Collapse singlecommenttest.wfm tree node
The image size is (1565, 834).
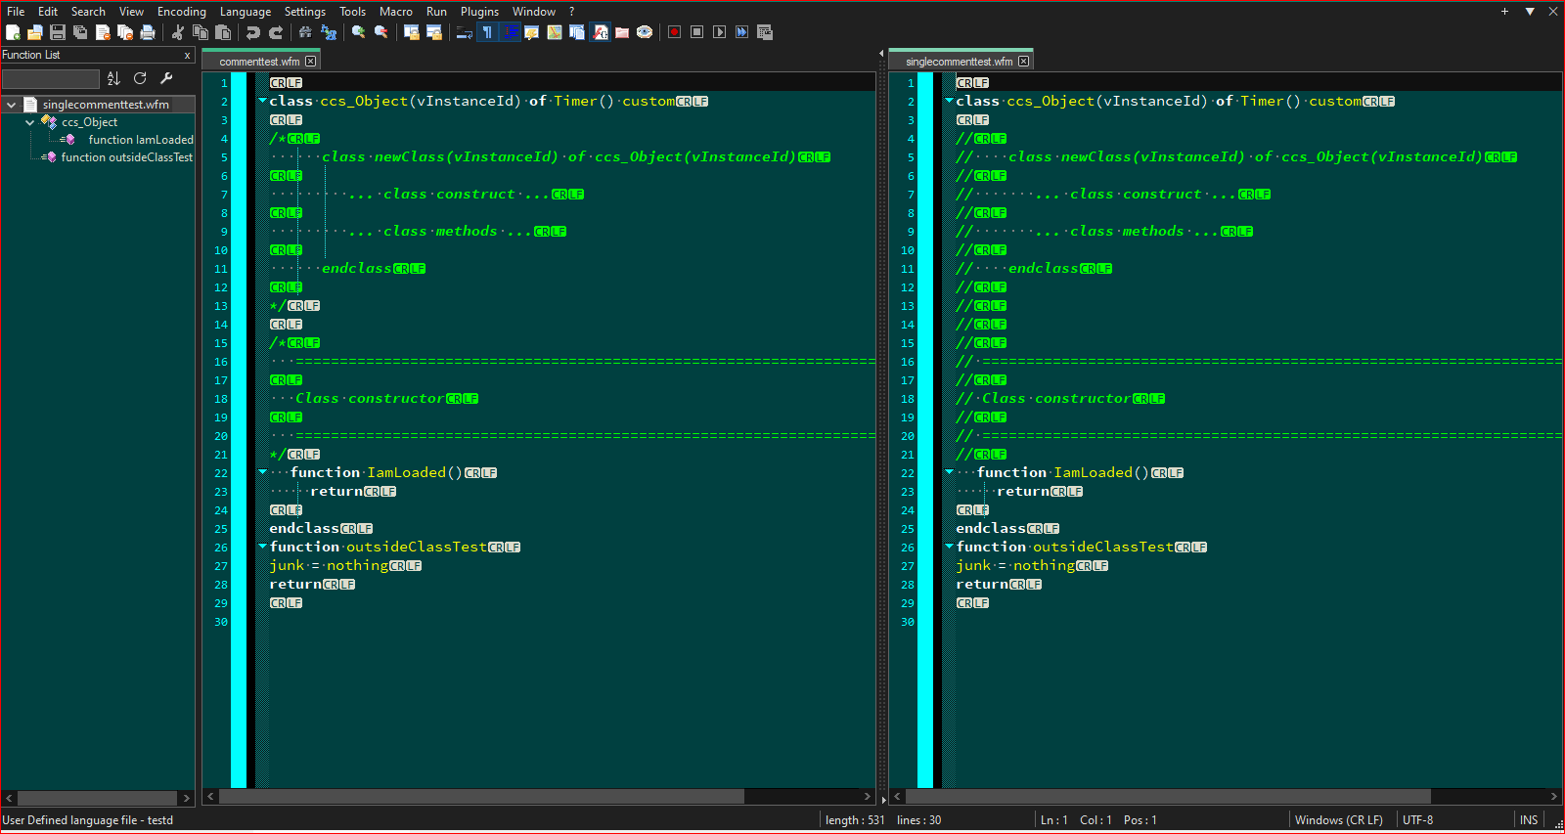[11, 105]
